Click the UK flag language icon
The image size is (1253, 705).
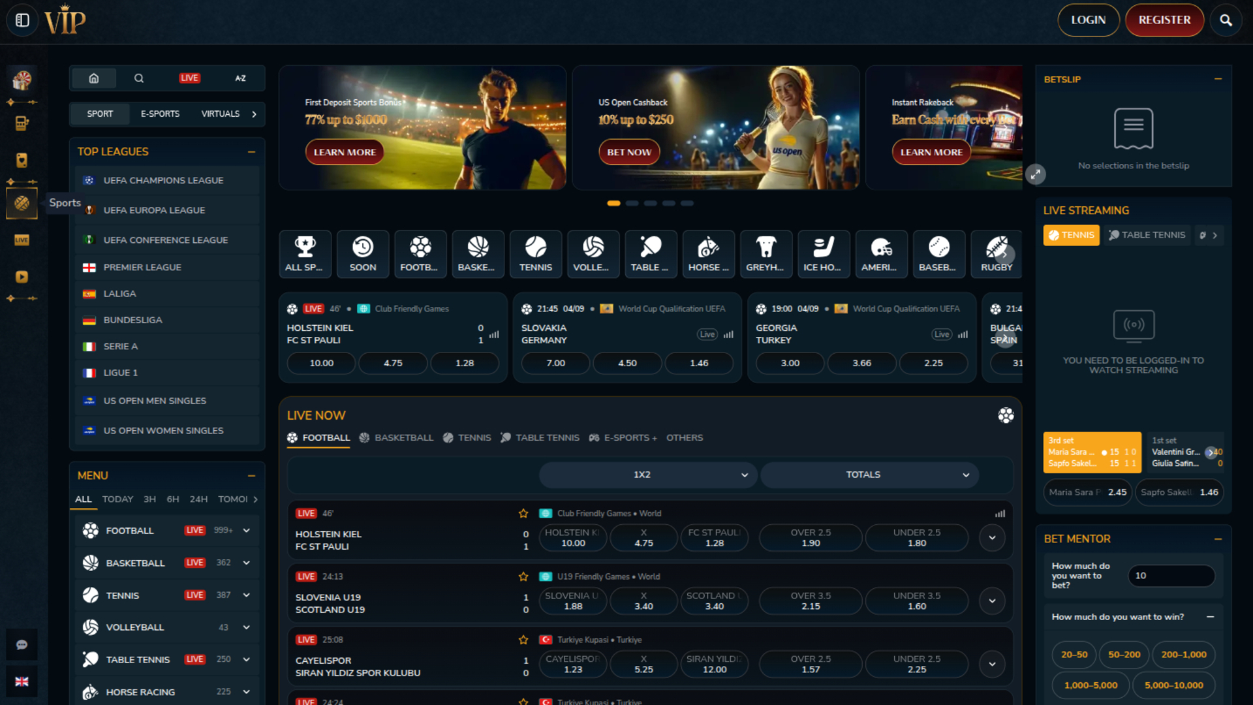(x=22, y=681)
